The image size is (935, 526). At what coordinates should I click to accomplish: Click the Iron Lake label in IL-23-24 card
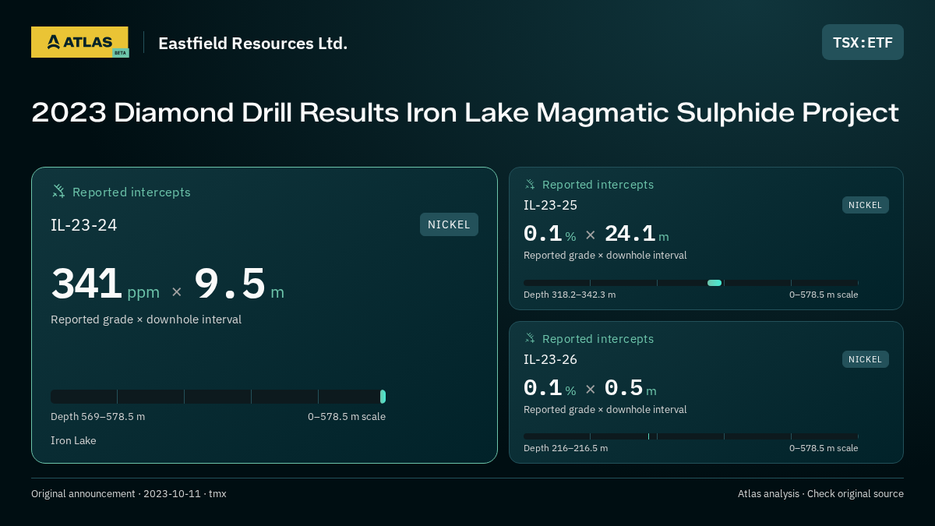[73, 441]
